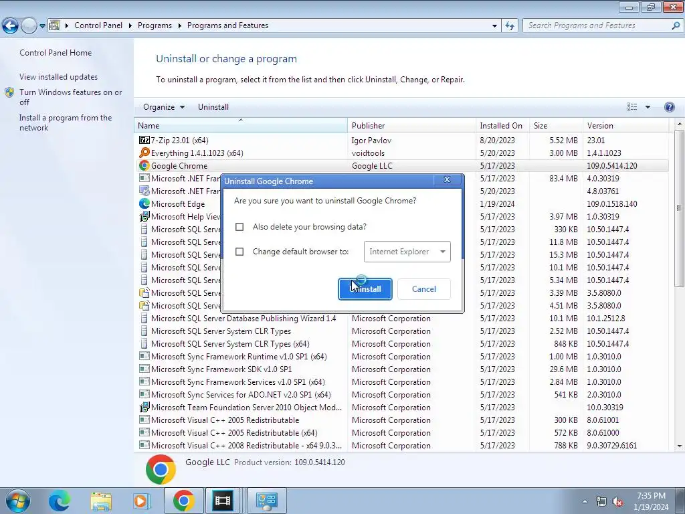Screen dimensions: 685x514
Task: Show hidden tray icons arrow
Action: [x=585, y=501]
